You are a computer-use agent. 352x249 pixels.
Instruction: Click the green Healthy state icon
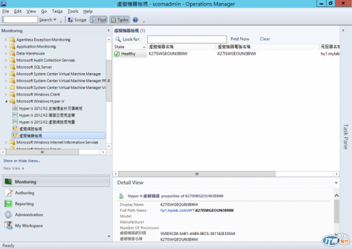(x=117, y=54)
